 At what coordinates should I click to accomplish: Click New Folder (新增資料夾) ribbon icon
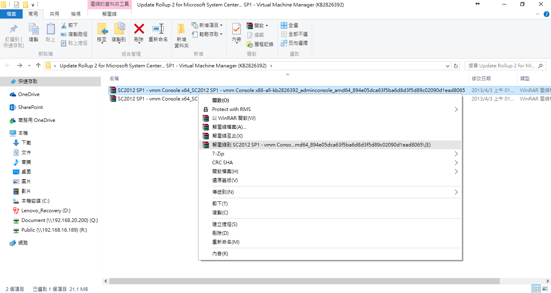point(182,29)
